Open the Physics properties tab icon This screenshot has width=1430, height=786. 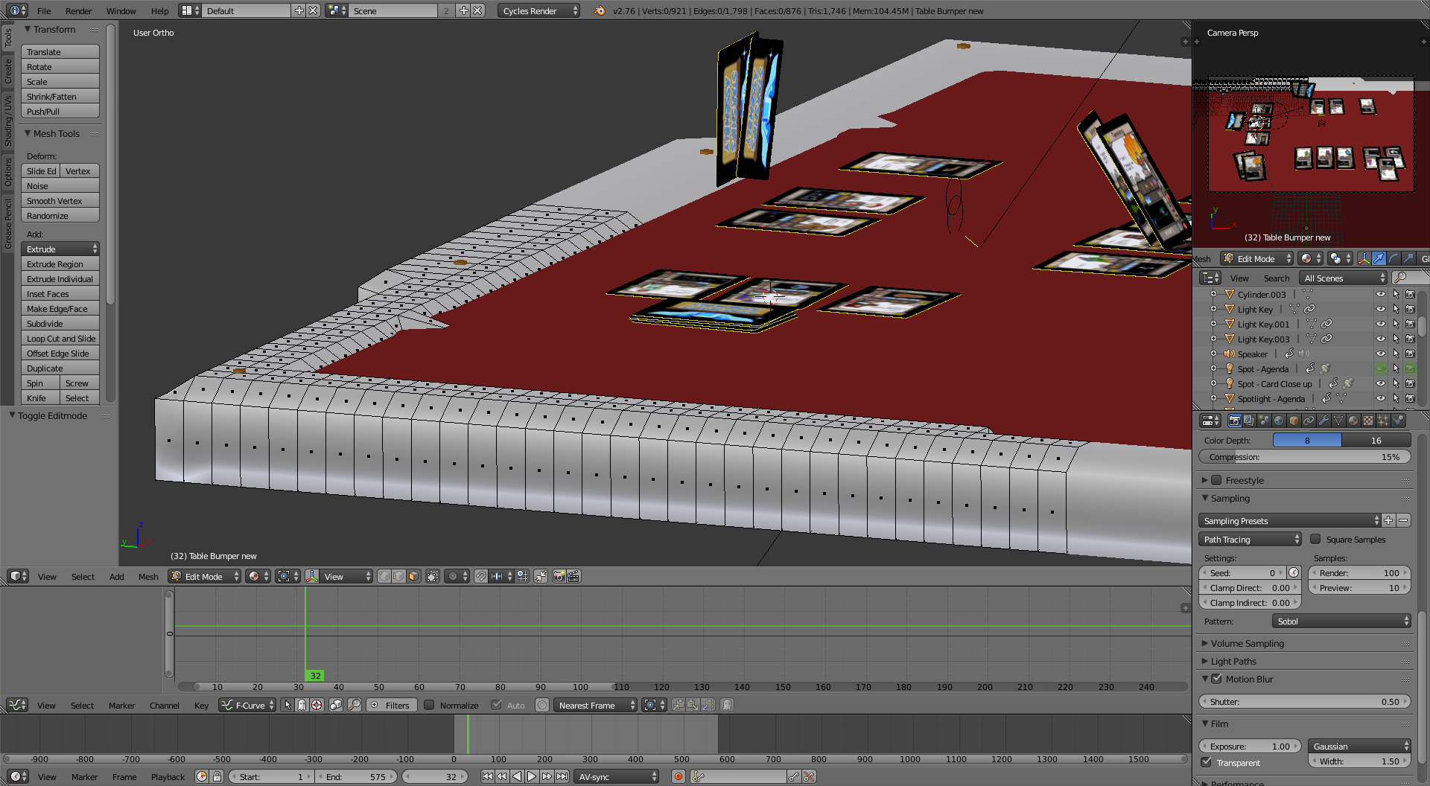coord(1398,421)
